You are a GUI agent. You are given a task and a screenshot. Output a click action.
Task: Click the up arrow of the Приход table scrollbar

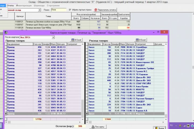(82, 44)
